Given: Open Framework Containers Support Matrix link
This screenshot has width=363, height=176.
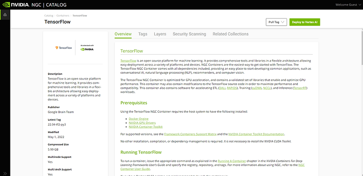Looking at the screenshot, I should [190, 134].
